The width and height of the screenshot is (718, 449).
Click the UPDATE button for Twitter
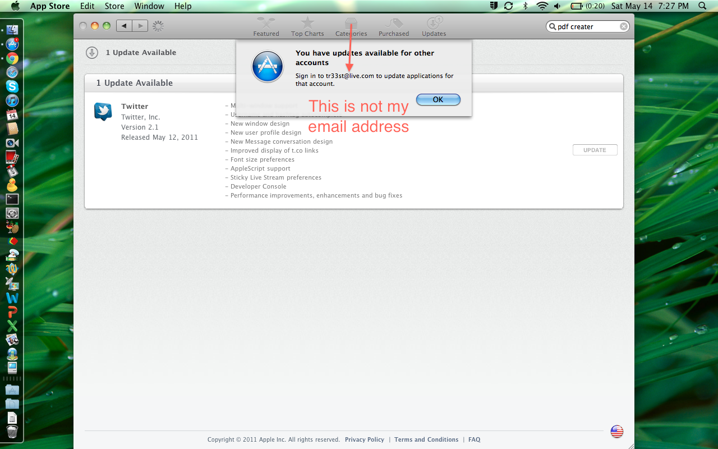point(595,150)
